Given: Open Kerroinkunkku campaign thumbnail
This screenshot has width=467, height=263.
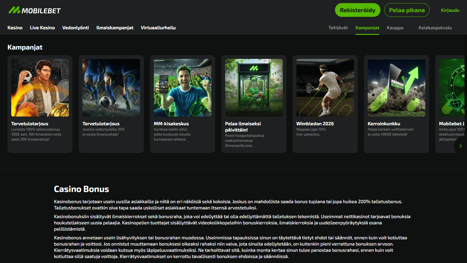Looking at the screenshot, I should [x=396, y=88].
